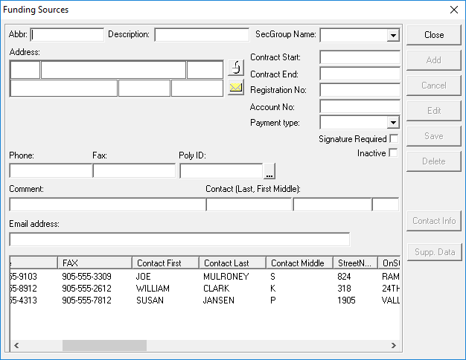The image size is (466, 360).
Task: Open the Contact Info button
Action: click(x=434, y=221)
